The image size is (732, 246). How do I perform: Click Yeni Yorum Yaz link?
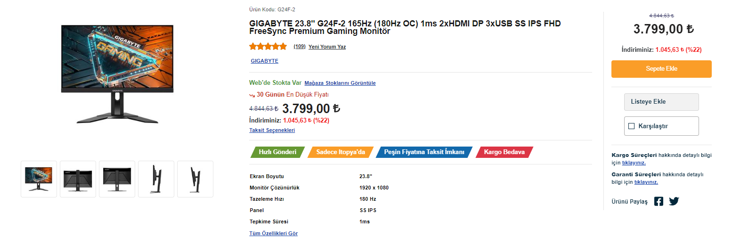327,47
